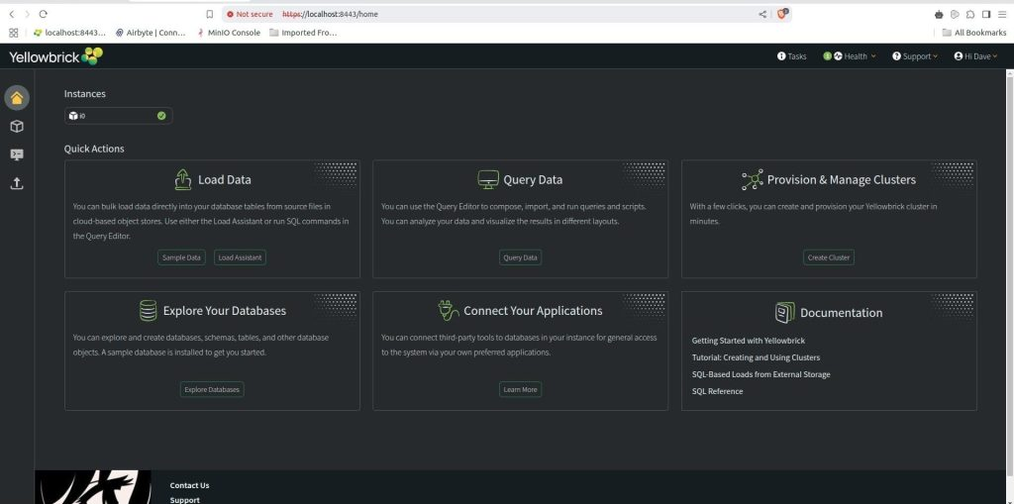The height and width of the screenshot is (504, 1014).
Task: Select the instance entry under Instances
Action: (x=119, y=116)
